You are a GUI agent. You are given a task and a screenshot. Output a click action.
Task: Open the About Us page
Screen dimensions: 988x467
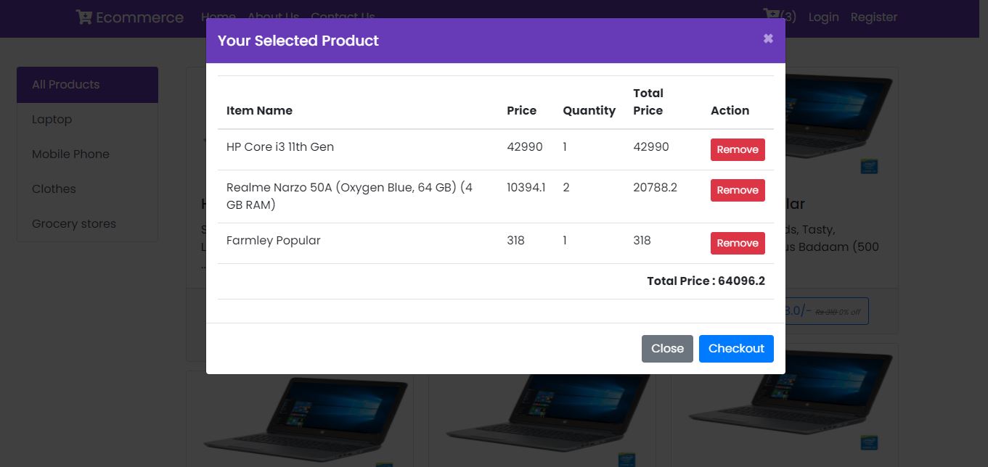pos(273,17)
